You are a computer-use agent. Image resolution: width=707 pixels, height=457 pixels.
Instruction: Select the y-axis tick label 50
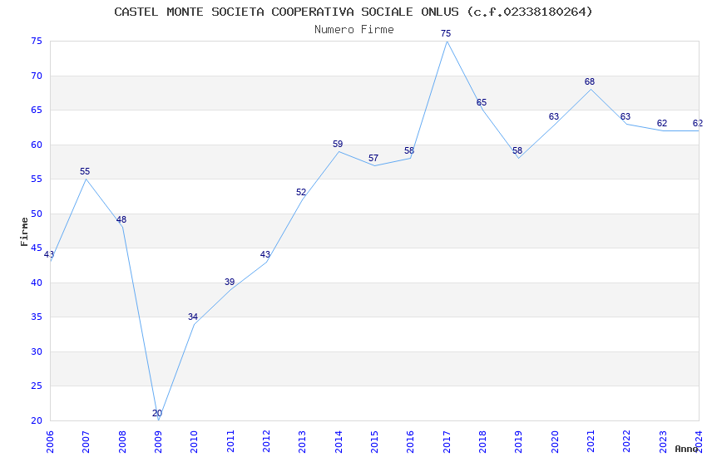(37, 214)
